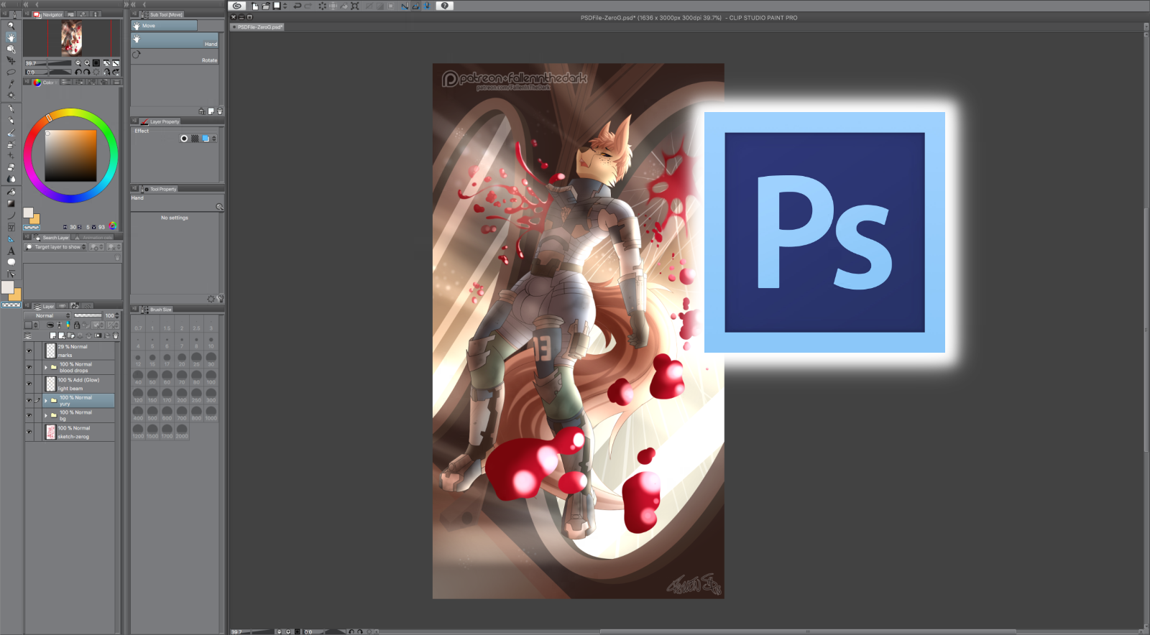
Task: Select the Text tool
Action: [x=11, y=251]
